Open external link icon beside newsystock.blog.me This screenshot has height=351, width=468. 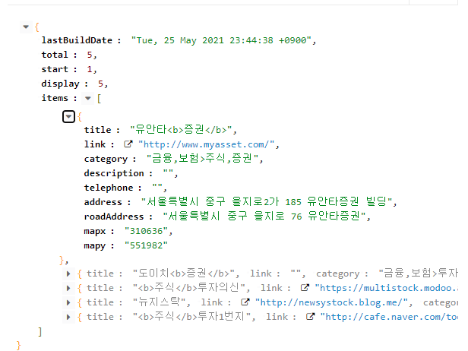(245, 302)
